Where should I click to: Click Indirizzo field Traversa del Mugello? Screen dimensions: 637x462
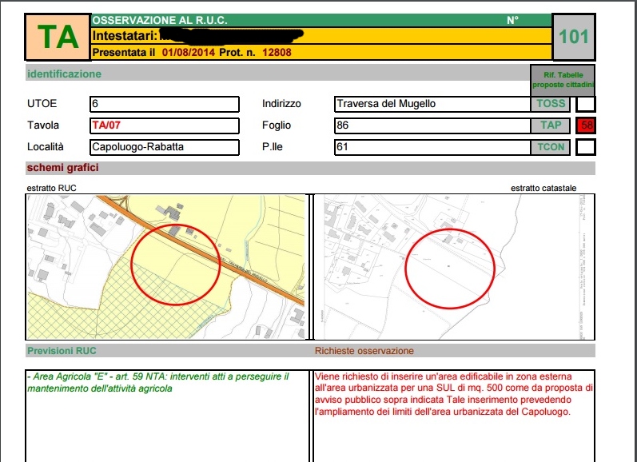click(432, 104)
